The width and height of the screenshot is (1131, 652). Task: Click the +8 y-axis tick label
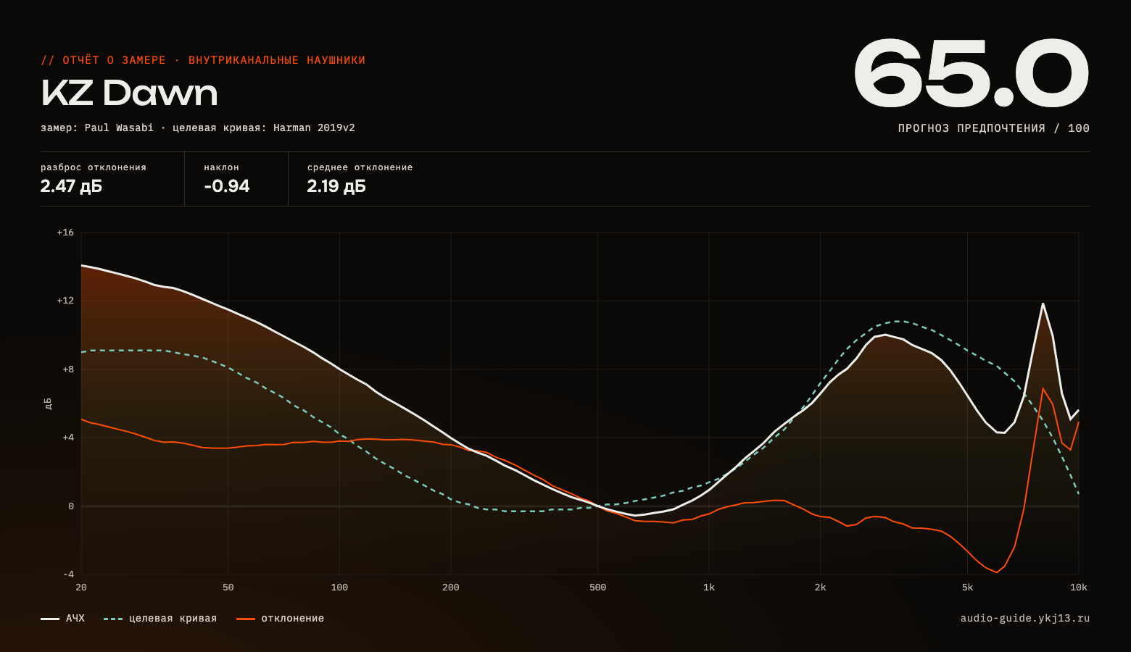click(x=67, y=369)
